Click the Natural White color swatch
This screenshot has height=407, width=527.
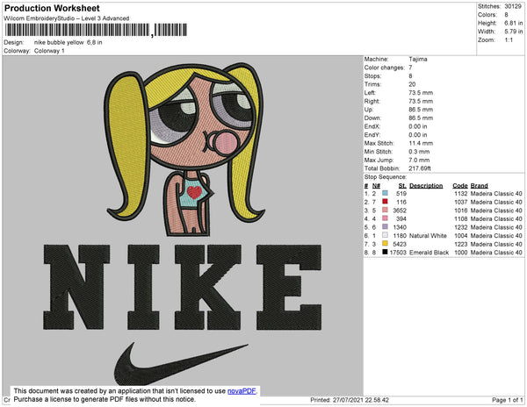(x=385, y=235)
